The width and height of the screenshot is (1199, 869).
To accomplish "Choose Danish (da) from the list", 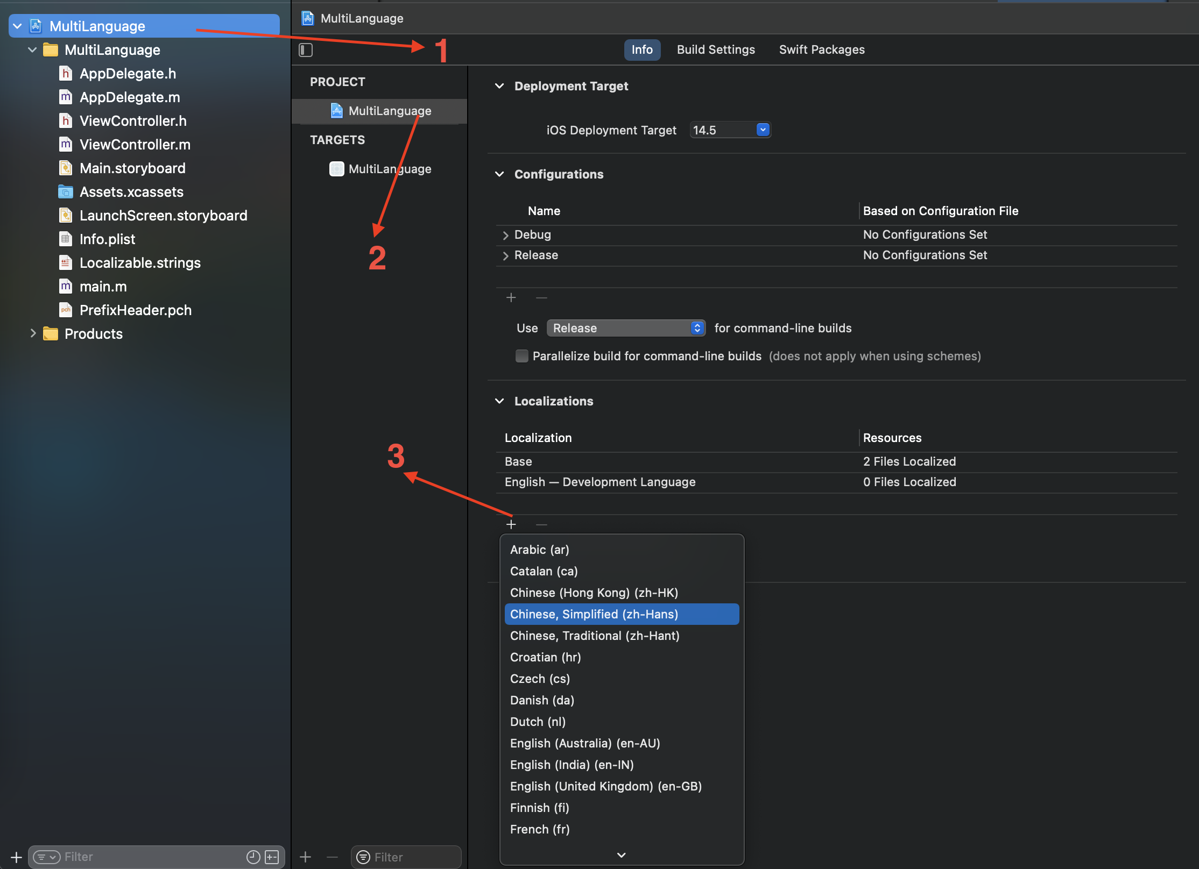I will (622, 700).
